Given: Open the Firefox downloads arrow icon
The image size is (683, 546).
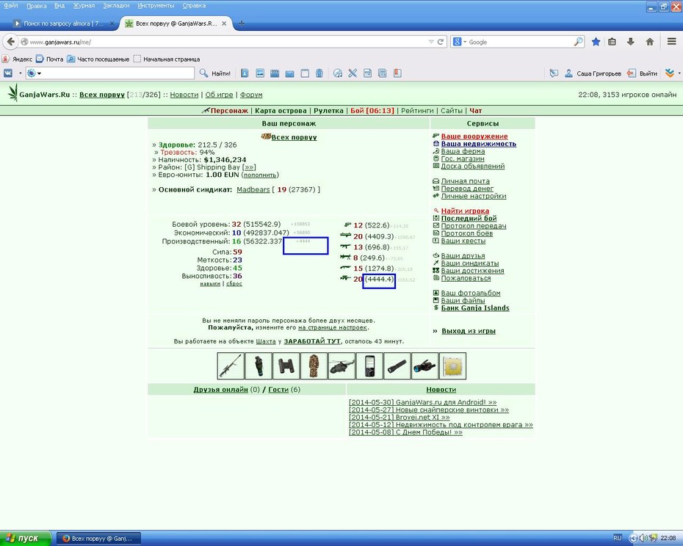Looking at the screenshot, I should 631,42.
